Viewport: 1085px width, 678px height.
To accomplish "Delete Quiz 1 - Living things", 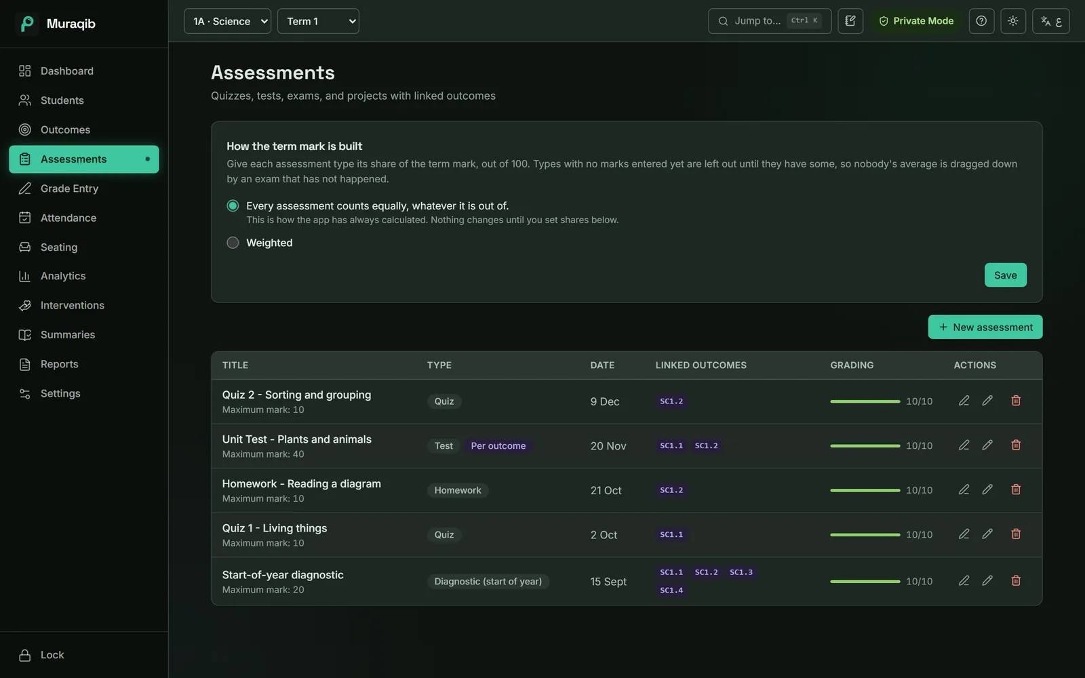I will [1016, 534].
